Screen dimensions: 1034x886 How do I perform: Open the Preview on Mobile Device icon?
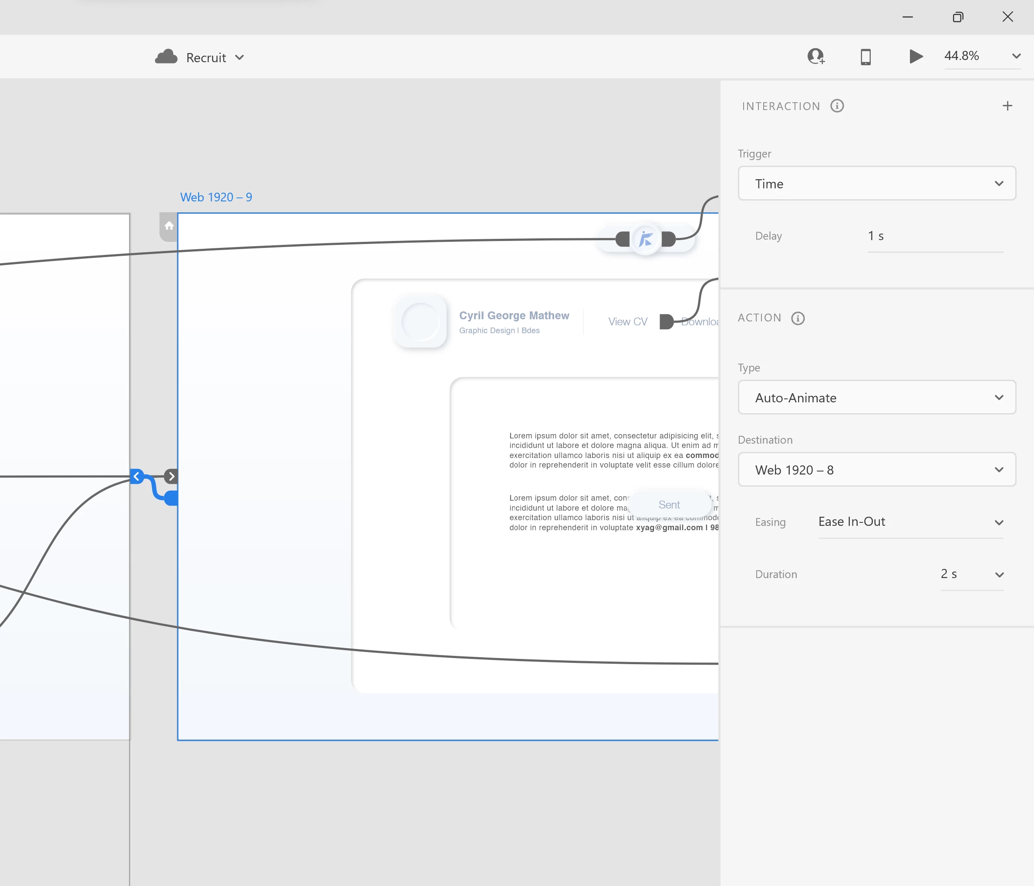tap(866, 57)
